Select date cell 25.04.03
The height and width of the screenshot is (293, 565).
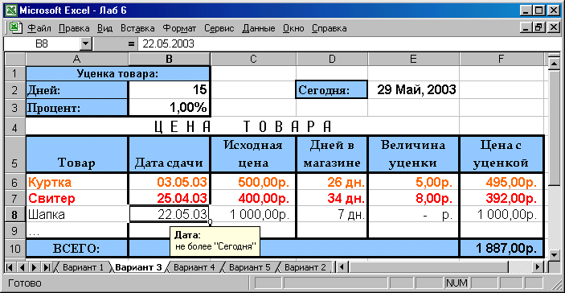[169, 198]
